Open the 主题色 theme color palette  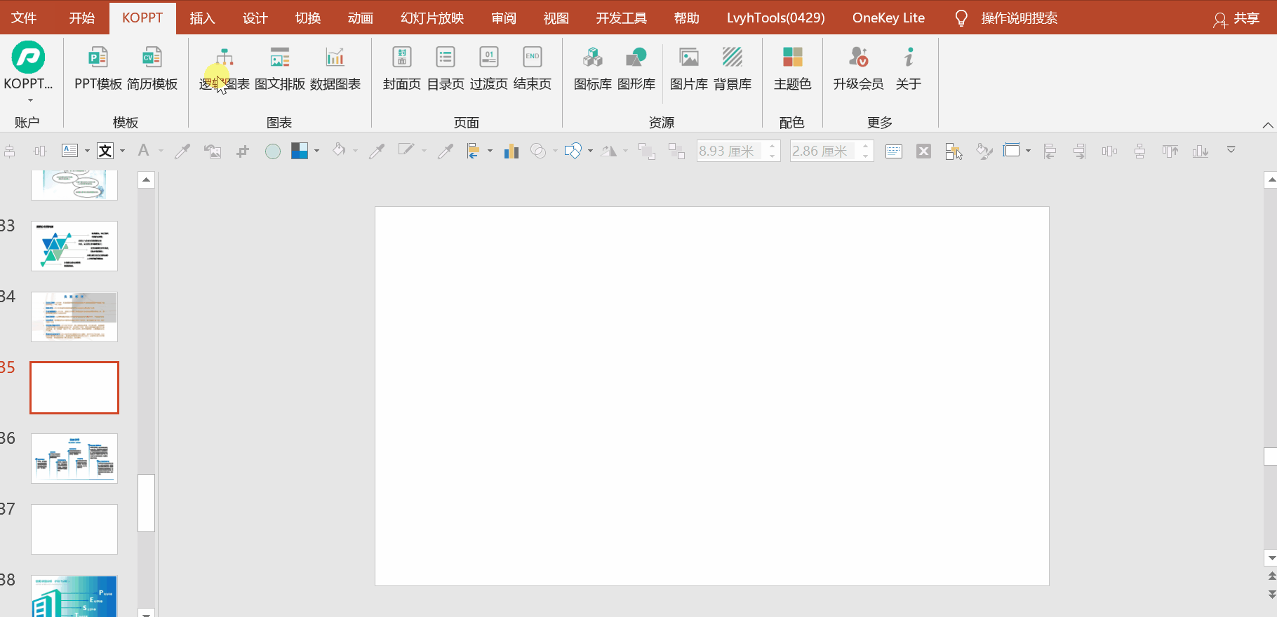(x=792, y=67)
